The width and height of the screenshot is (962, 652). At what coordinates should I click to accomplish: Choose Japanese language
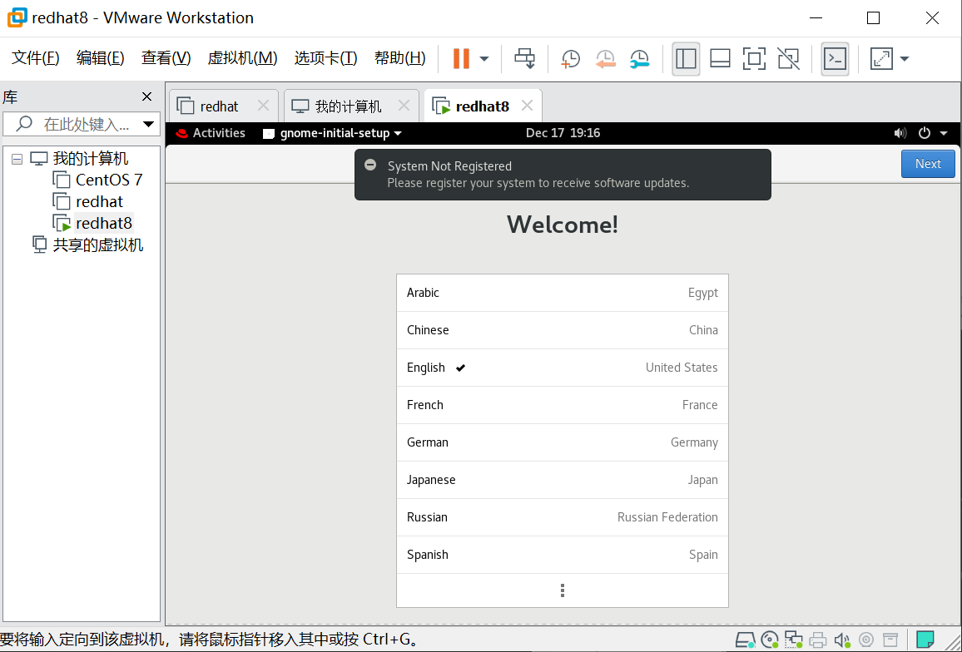[562, 480]
